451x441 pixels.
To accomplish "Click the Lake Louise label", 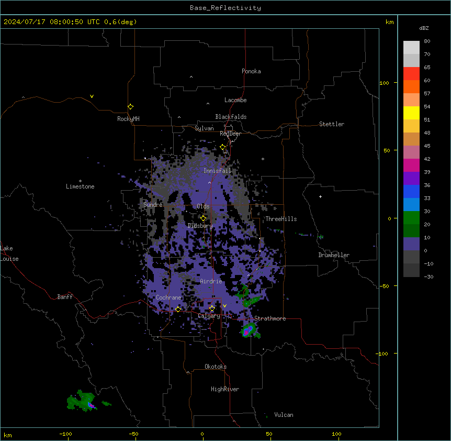I will tap(9, 253).
